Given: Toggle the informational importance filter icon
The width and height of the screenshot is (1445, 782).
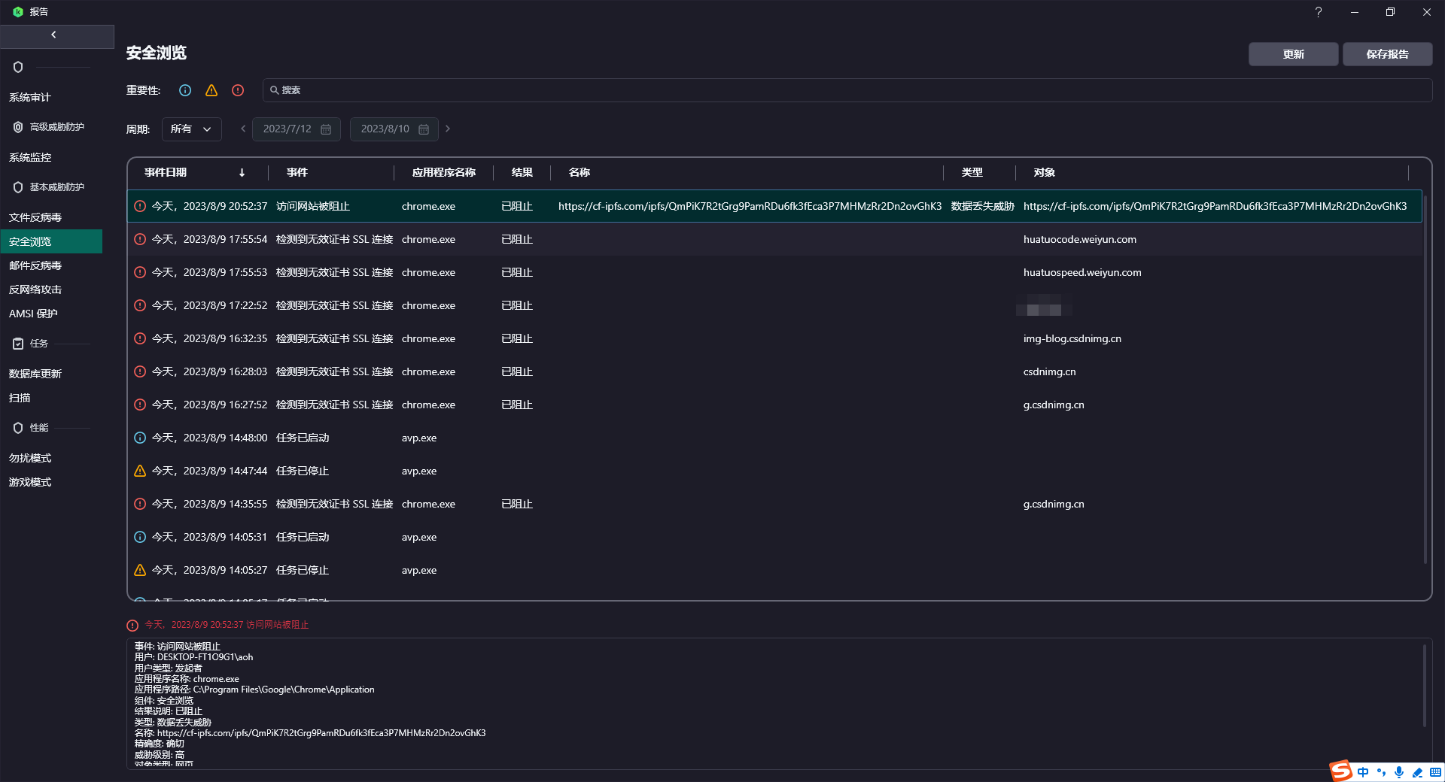Looking at the screenshot, I should point(185,90).
